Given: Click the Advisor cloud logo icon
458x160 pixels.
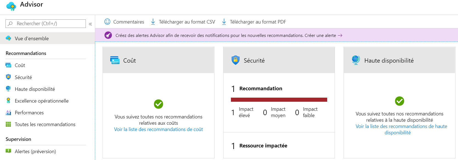Looking at the screenshot, I should pyautogui.click(x=11, y=6).
